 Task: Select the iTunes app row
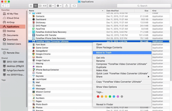coord(60,73)
